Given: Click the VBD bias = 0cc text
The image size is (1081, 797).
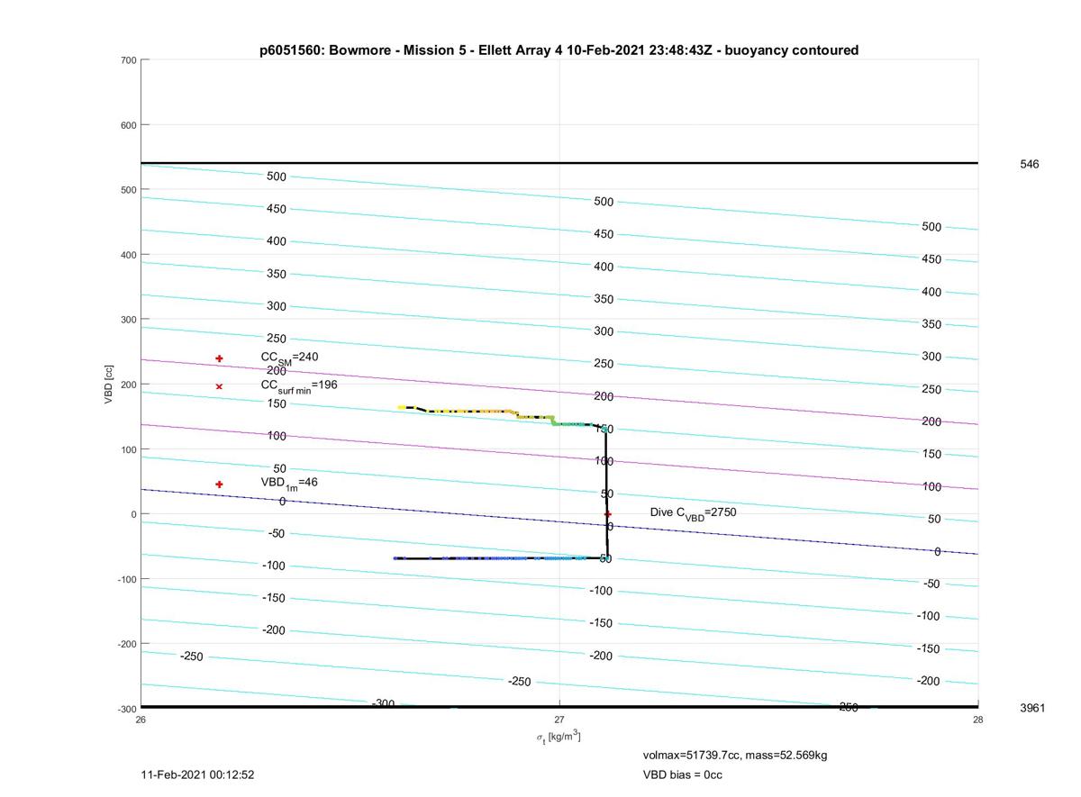Looking at the screenshot, I should [x=682, y=774].
